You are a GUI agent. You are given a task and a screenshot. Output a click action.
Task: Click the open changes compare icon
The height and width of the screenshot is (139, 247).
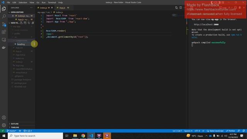(x=176, y=8)
